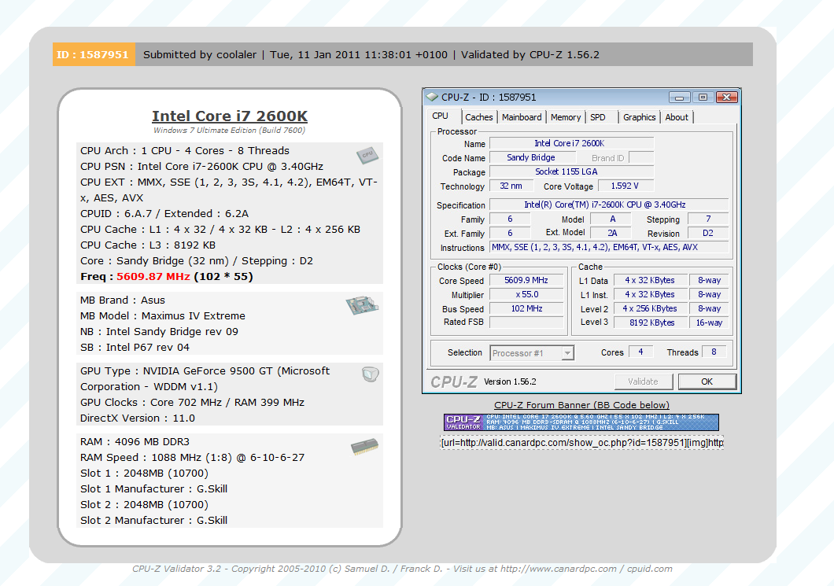Click the Stepping value 7
Viewport: 834px width, 586px height.
(708, 219)
